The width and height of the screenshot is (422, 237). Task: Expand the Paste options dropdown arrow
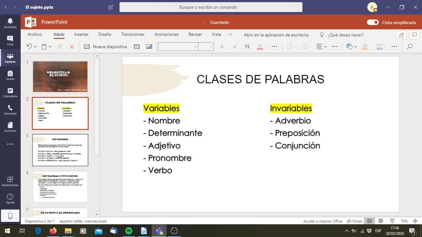click(50, 47)
